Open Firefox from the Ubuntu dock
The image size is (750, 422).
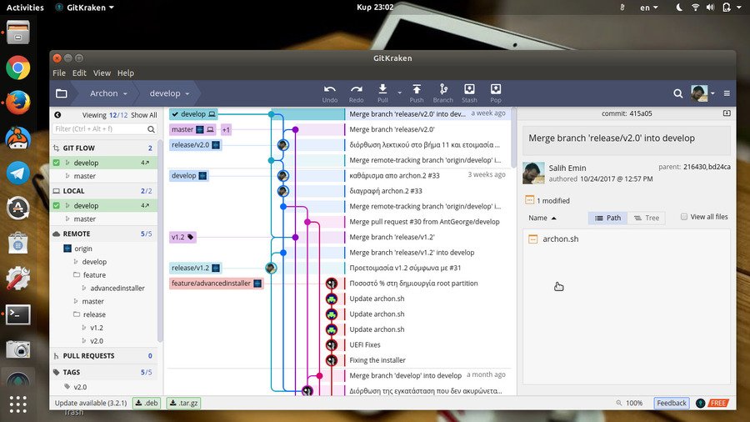coord(18,103)
